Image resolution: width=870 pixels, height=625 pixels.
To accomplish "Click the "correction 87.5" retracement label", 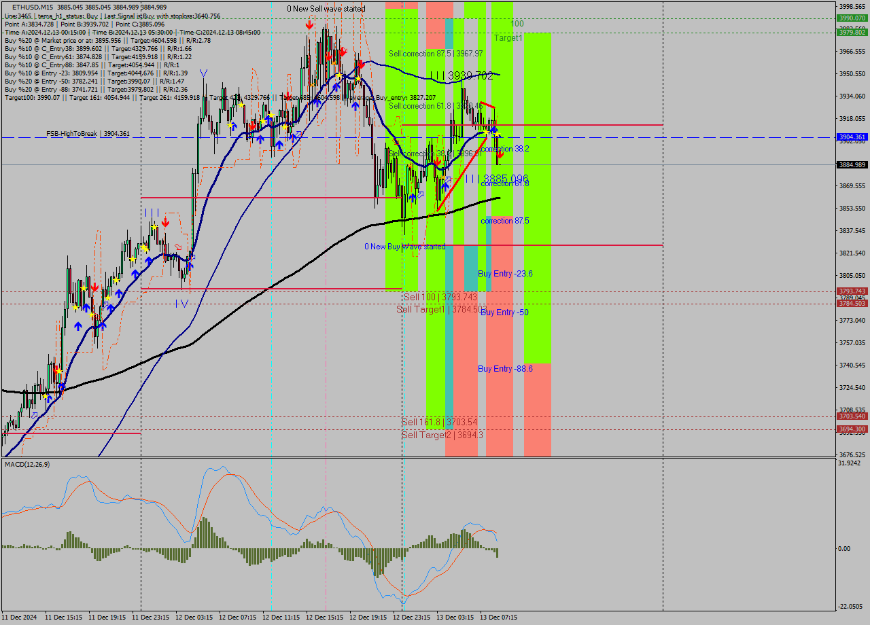I will point(504,221).
